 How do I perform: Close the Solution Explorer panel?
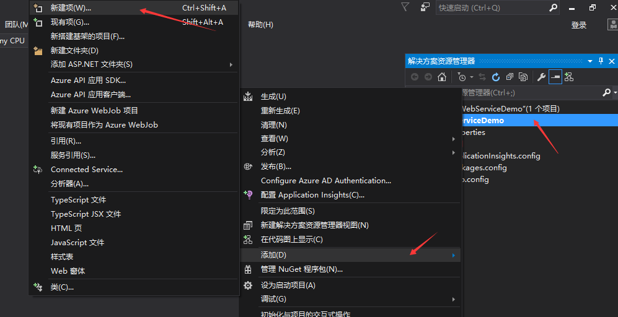click(612, 61)
